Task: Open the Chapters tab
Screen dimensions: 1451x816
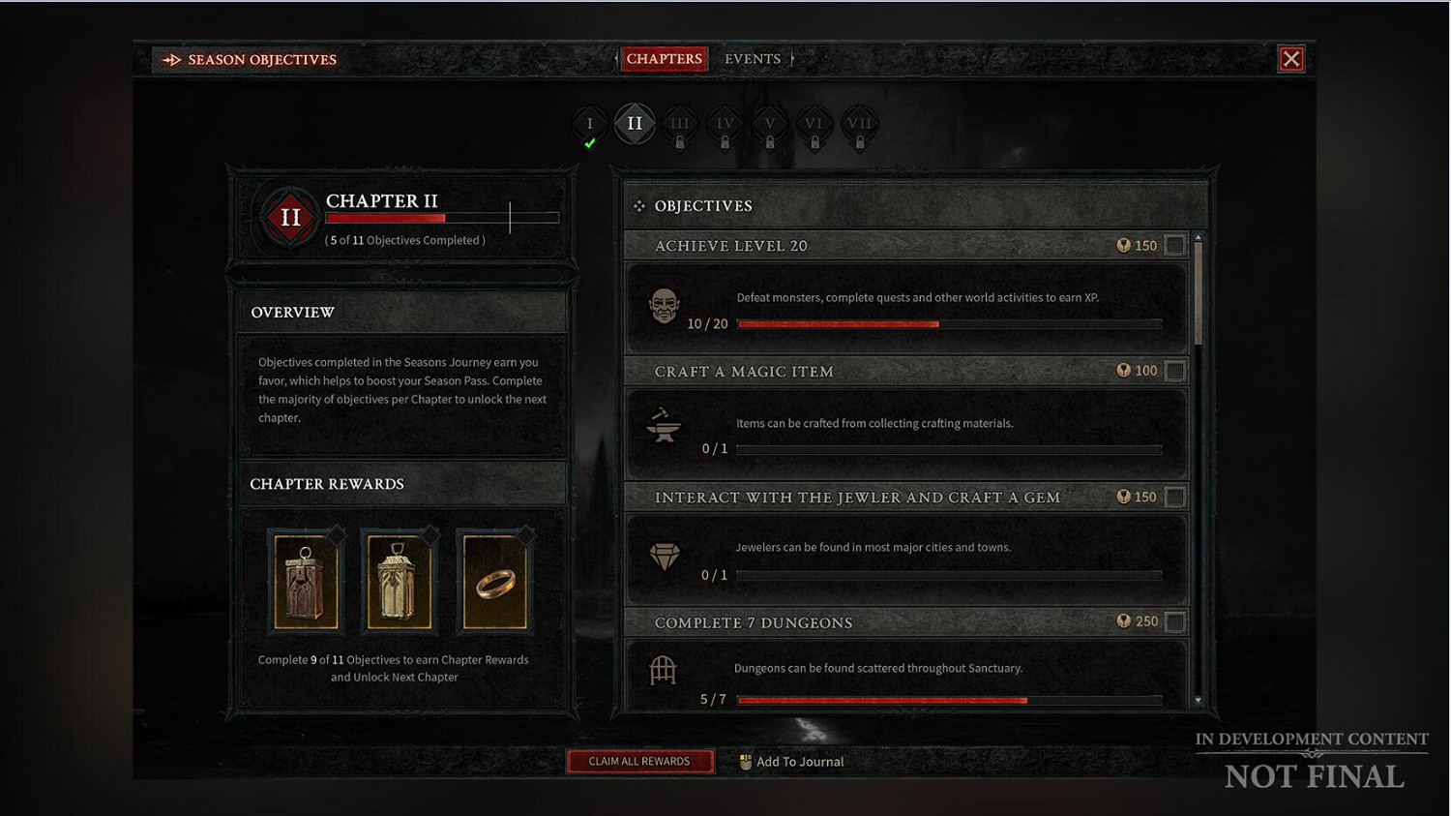Action: (665, 59)
